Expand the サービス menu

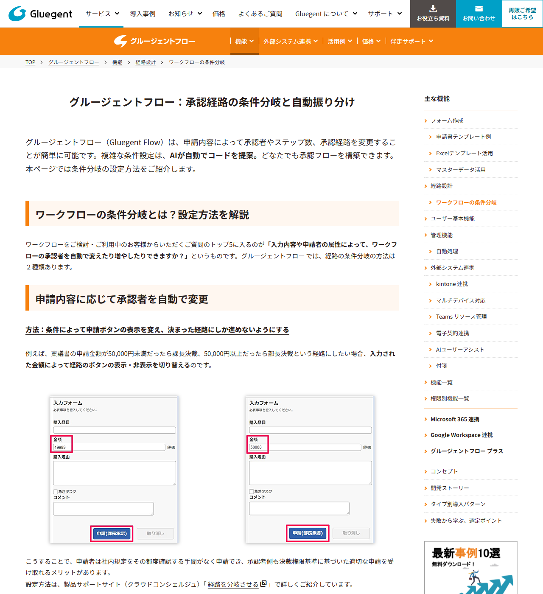click(x=102, y=14)
